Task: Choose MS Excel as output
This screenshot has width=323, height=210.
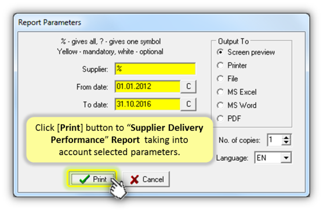Action: pos(220,92)
